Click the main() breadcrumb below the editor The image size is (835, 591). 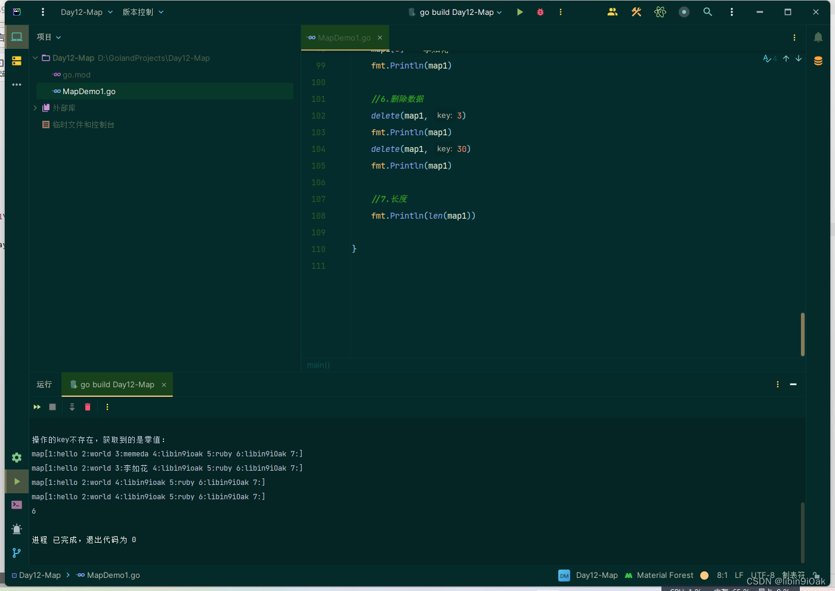tap(318, 365)
